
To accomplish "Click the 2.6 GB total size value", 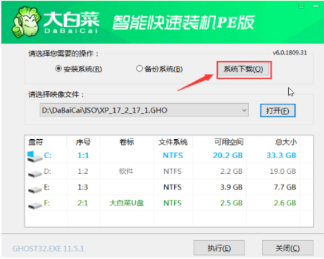I will point(285,203).
